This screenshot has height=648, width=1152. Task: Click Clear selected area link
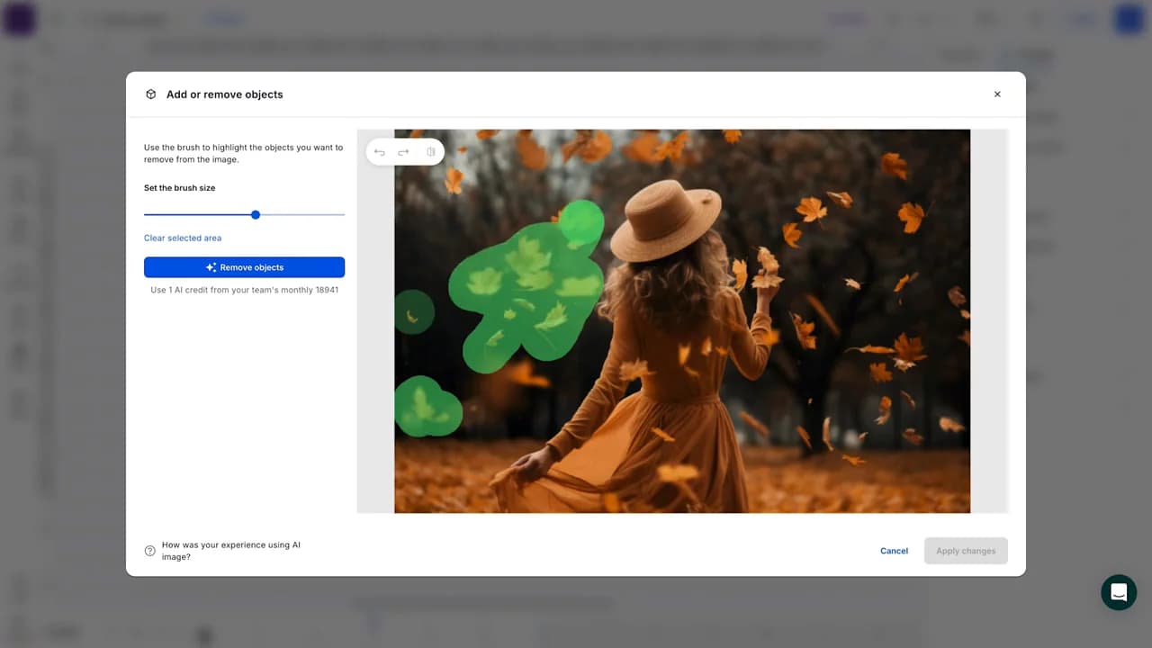point(183,238)
